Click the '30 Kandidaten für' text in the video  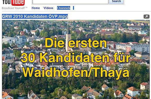pyautogui.click(x=76, y=58)
